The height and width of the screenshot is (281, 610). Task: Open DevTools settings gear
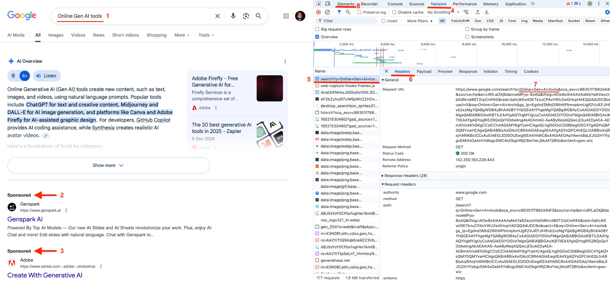point(590,4)
